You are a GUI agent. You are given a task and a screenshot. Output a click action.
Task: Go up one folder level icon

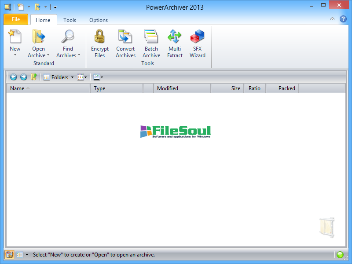(x=34, y=77)
